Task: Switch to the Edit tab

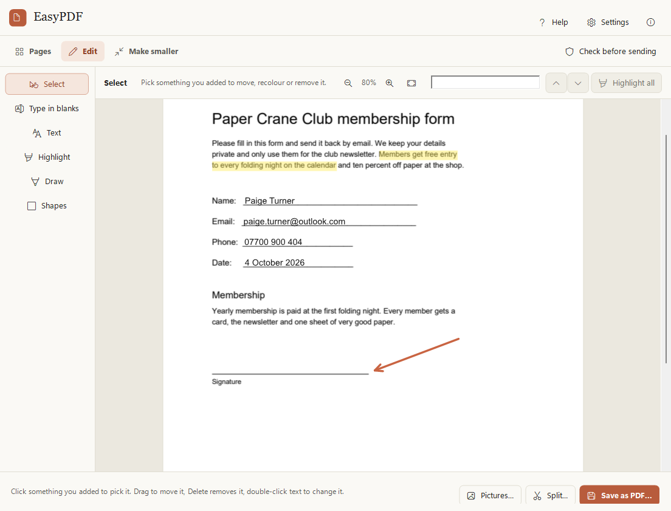Action: 83,52
